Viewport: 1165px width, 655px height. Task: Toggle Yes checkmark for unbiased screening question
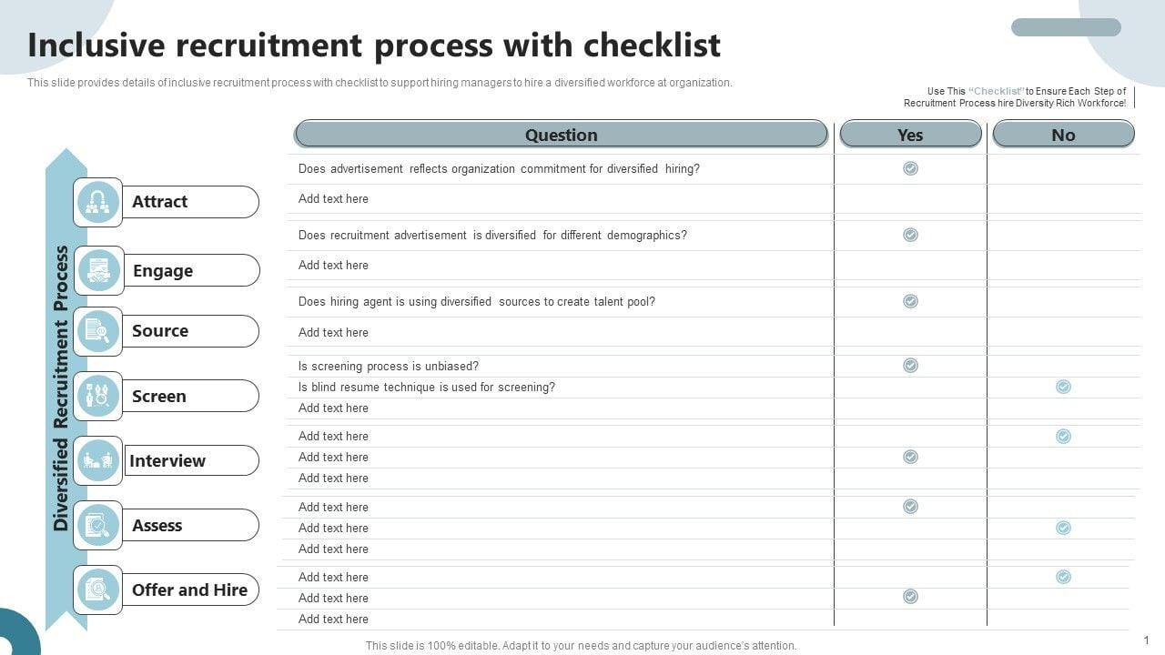coord(910,365)
